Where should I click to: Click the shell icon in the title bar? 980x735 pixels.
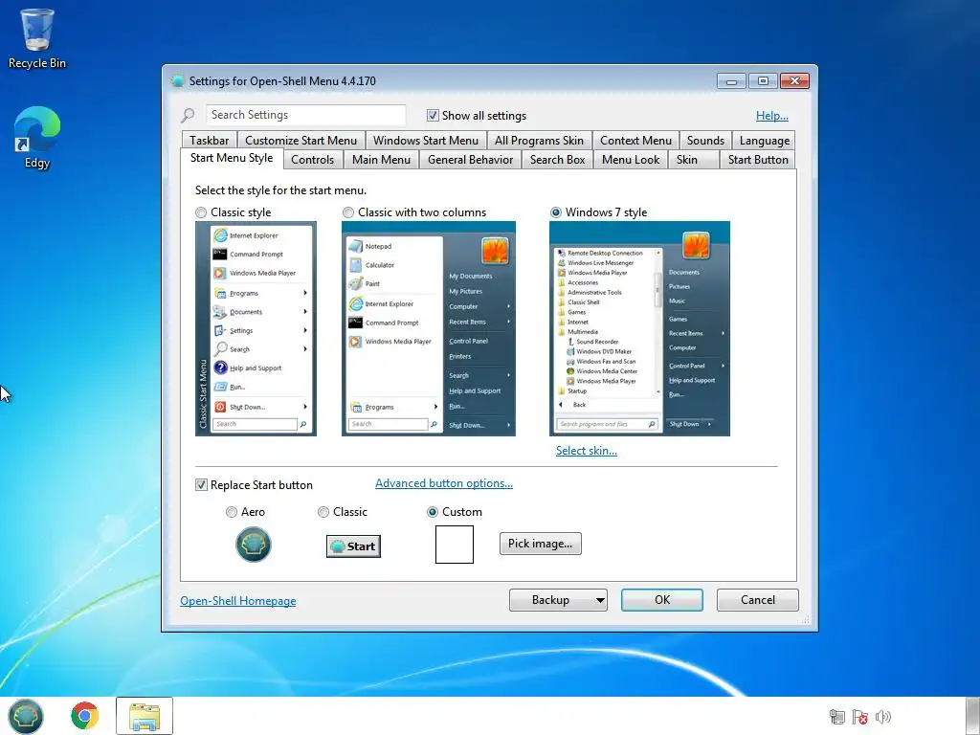(x=177, y=80)
